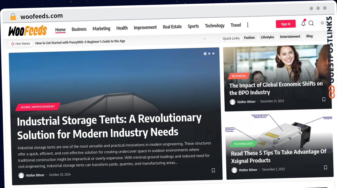Open the Business menu item
337x188 pixels.
coord(79,29)
